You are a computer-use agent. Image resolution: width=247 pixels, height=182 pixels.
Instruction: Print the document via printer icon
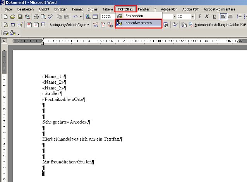click(x=36, y=17)
